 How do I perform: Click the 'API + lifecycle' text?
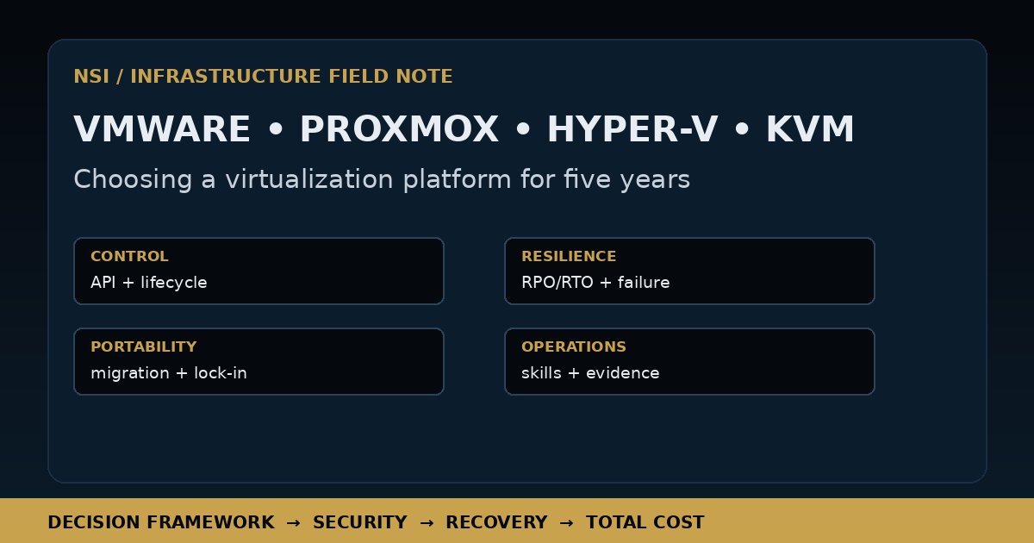coord(148,283)
